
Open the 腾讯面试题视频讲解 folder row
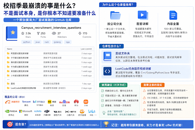(x=49, y=62)
